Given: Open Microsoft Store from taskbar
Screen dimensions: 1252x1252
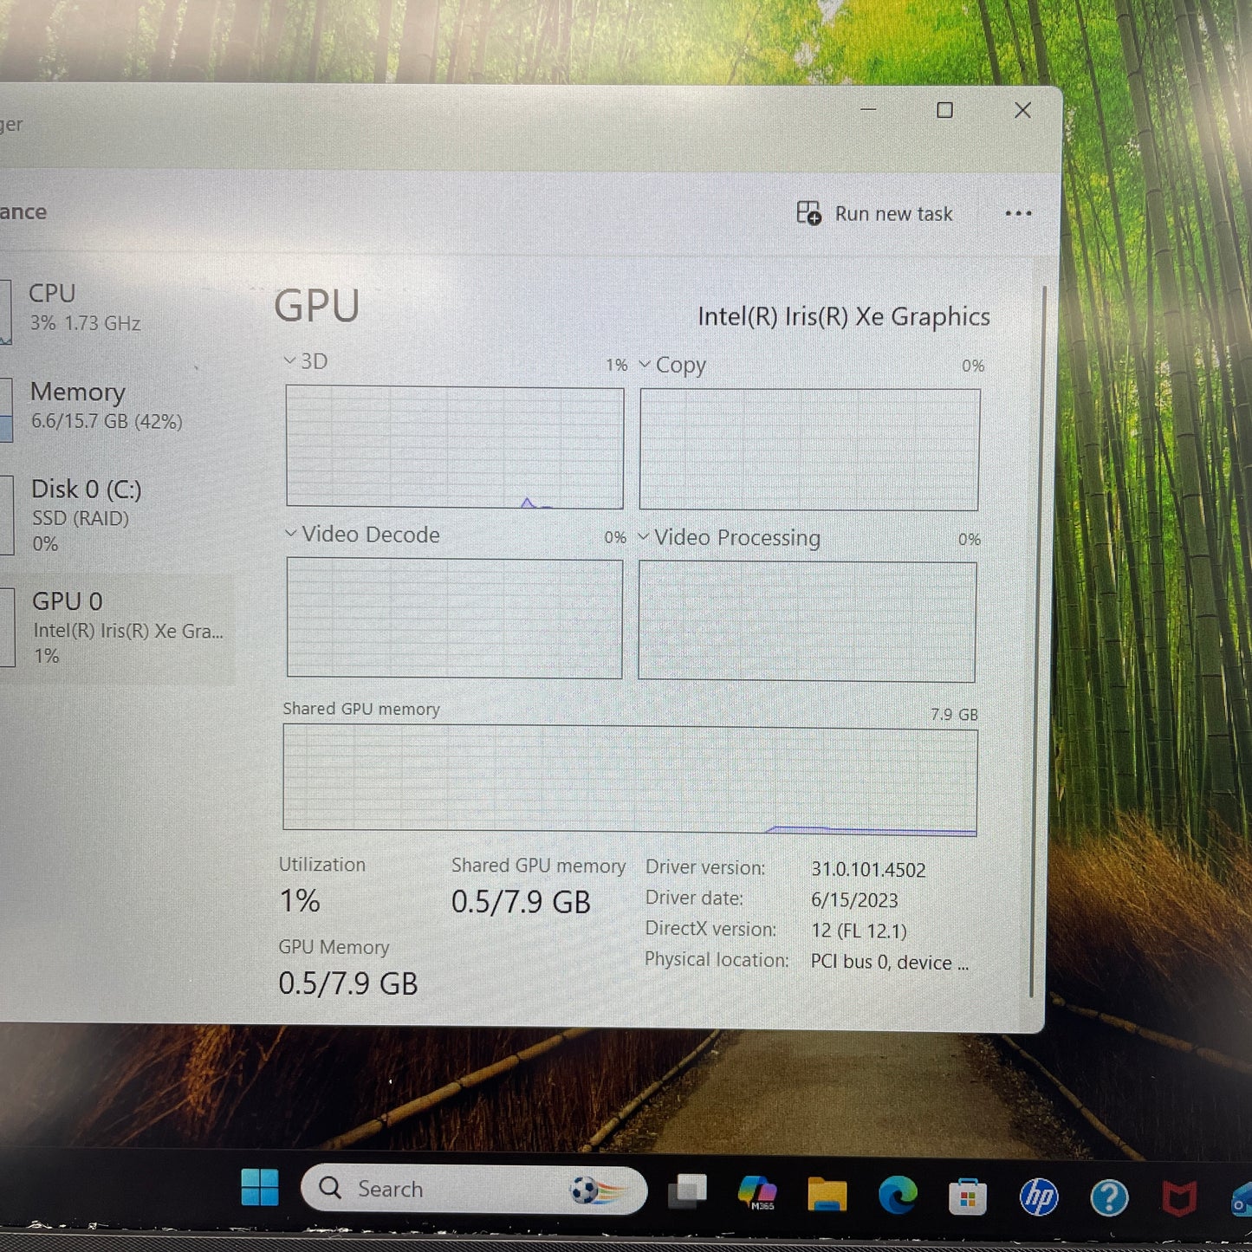Looking at the screenshot, I should click(968, 1197).
